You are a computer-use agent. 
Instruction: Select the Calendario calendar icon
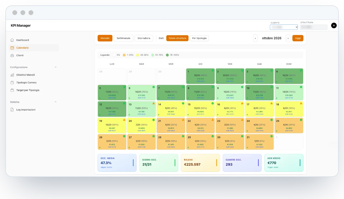(x=12, y=48)
